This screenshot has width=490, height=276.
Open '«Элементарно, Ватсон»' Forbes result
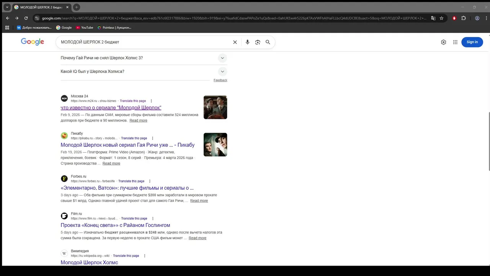tap(127, 188)
